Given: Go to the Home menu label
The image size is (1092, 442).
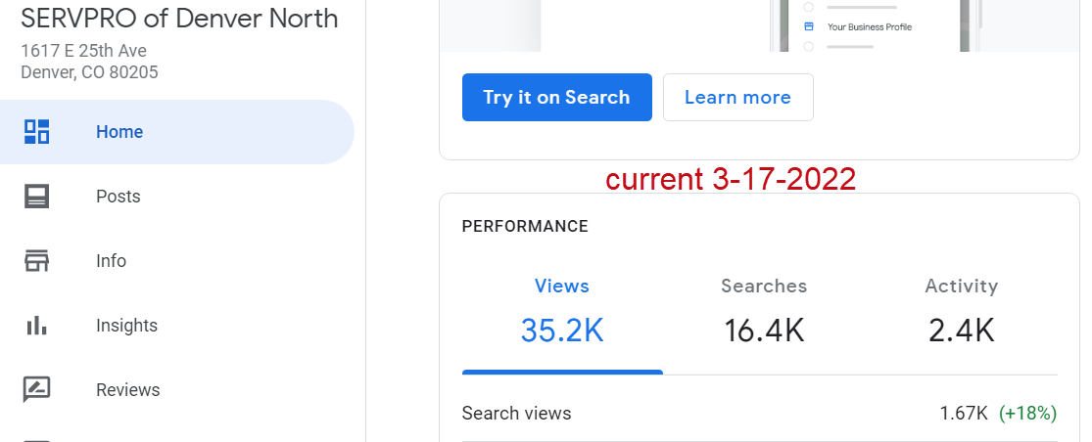Looking at the screenshot, I should pos(119,132).
